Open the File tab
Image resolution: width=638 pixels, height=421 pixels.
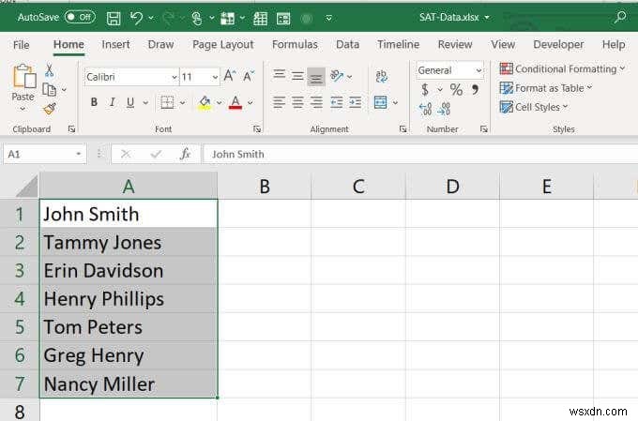coord(22,45)
